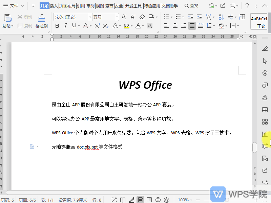Screen dimensions: 271x203
Task: Click the Sort (A-Z) icon
Action: (221, 17)
